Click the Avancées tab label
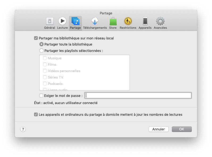Image resolution: width=212 pixels, height=157 pixels. coord(160,28)
